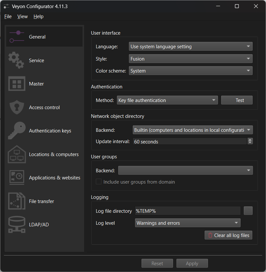This screenshot has height=272, width=266.
Task: Open the Log level dropdown
Action: 188,223
